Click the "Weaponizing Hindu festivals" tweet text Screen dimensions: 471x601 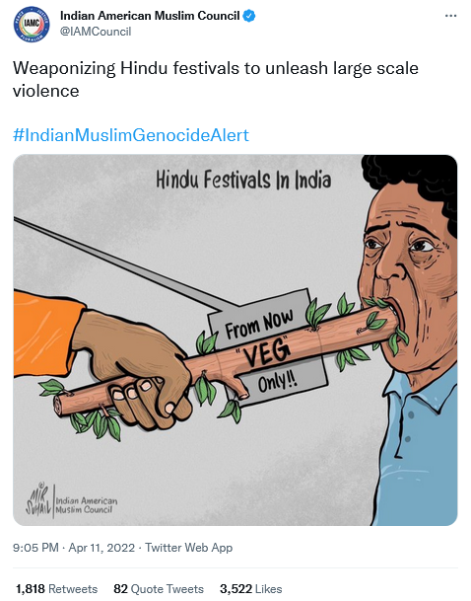coord(216,79)
